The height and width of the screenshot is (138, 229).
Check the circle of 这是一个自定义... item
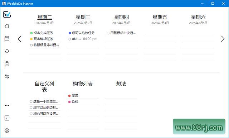pos(31,101)
